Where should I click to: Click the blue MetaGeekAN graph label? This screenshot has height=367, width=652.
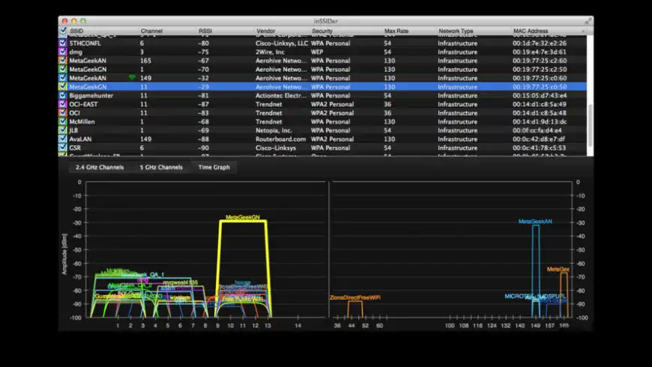[535, 222]
